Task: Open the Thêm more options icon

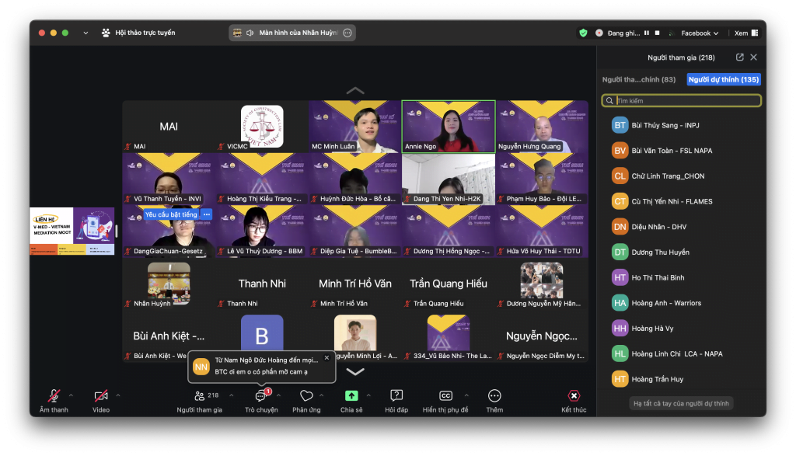Action: [494, 396]
